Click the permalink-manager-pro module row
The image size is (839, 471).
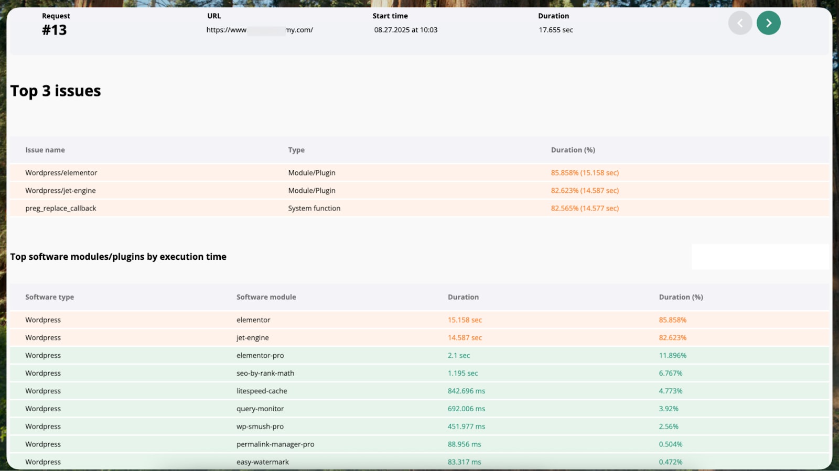pyautogui.click(x=275, y=444)
